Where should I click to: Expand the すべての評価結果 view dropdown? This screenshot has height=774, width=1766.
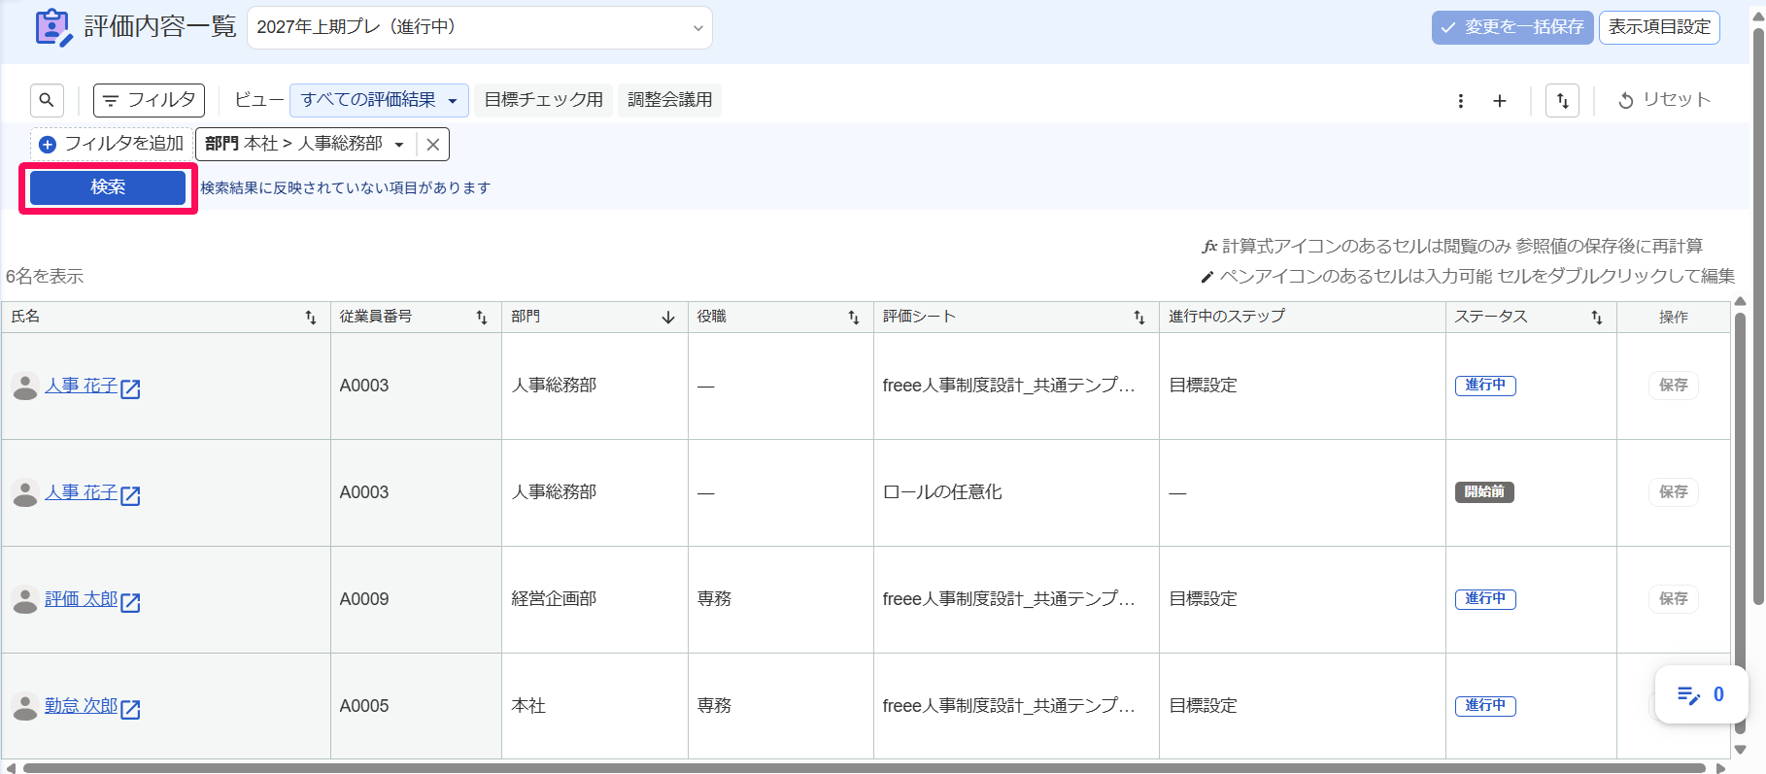379,100
